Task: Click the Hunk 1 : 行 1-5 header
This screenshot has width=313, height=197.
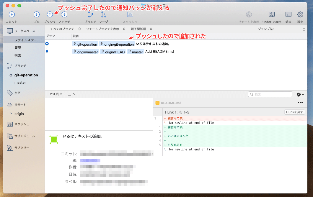Action: 177,112
